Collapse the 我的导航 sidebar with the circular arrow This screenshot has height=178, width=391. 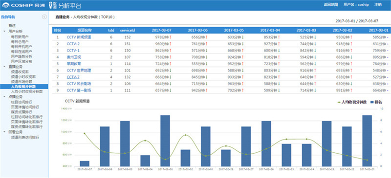pyautogui.click(x=44, y=17)
